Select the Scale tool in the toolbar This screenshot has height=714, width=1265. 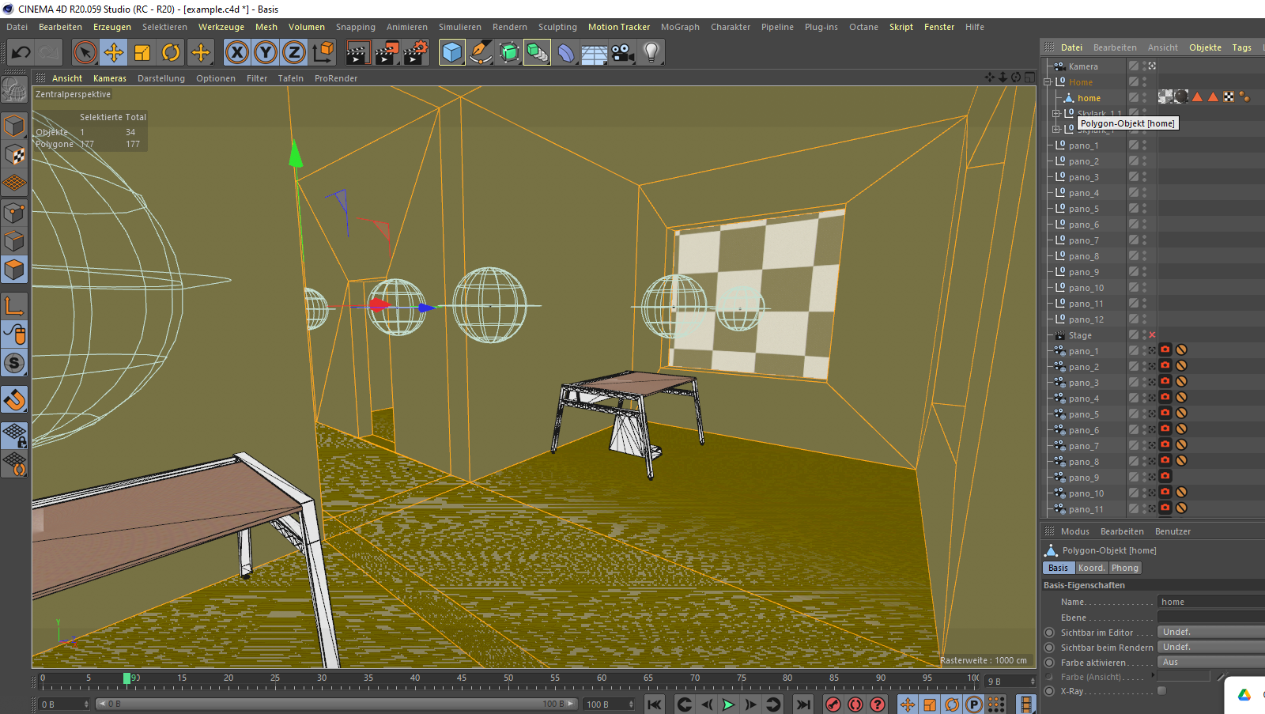[x=142, y=52]
